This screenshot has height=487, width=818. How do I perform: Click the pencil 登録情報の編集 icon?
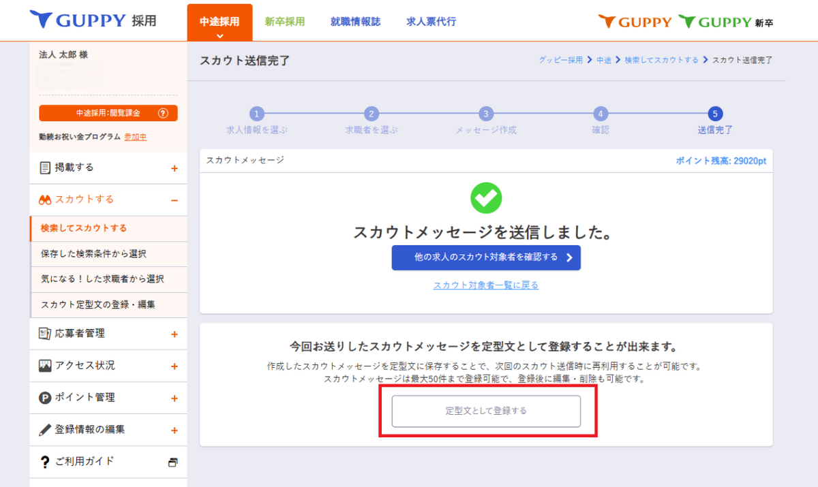pyautogui.click(x=46, y=430)
